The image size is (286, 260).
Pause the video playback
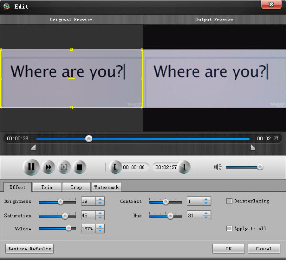[x=31, y=167]
